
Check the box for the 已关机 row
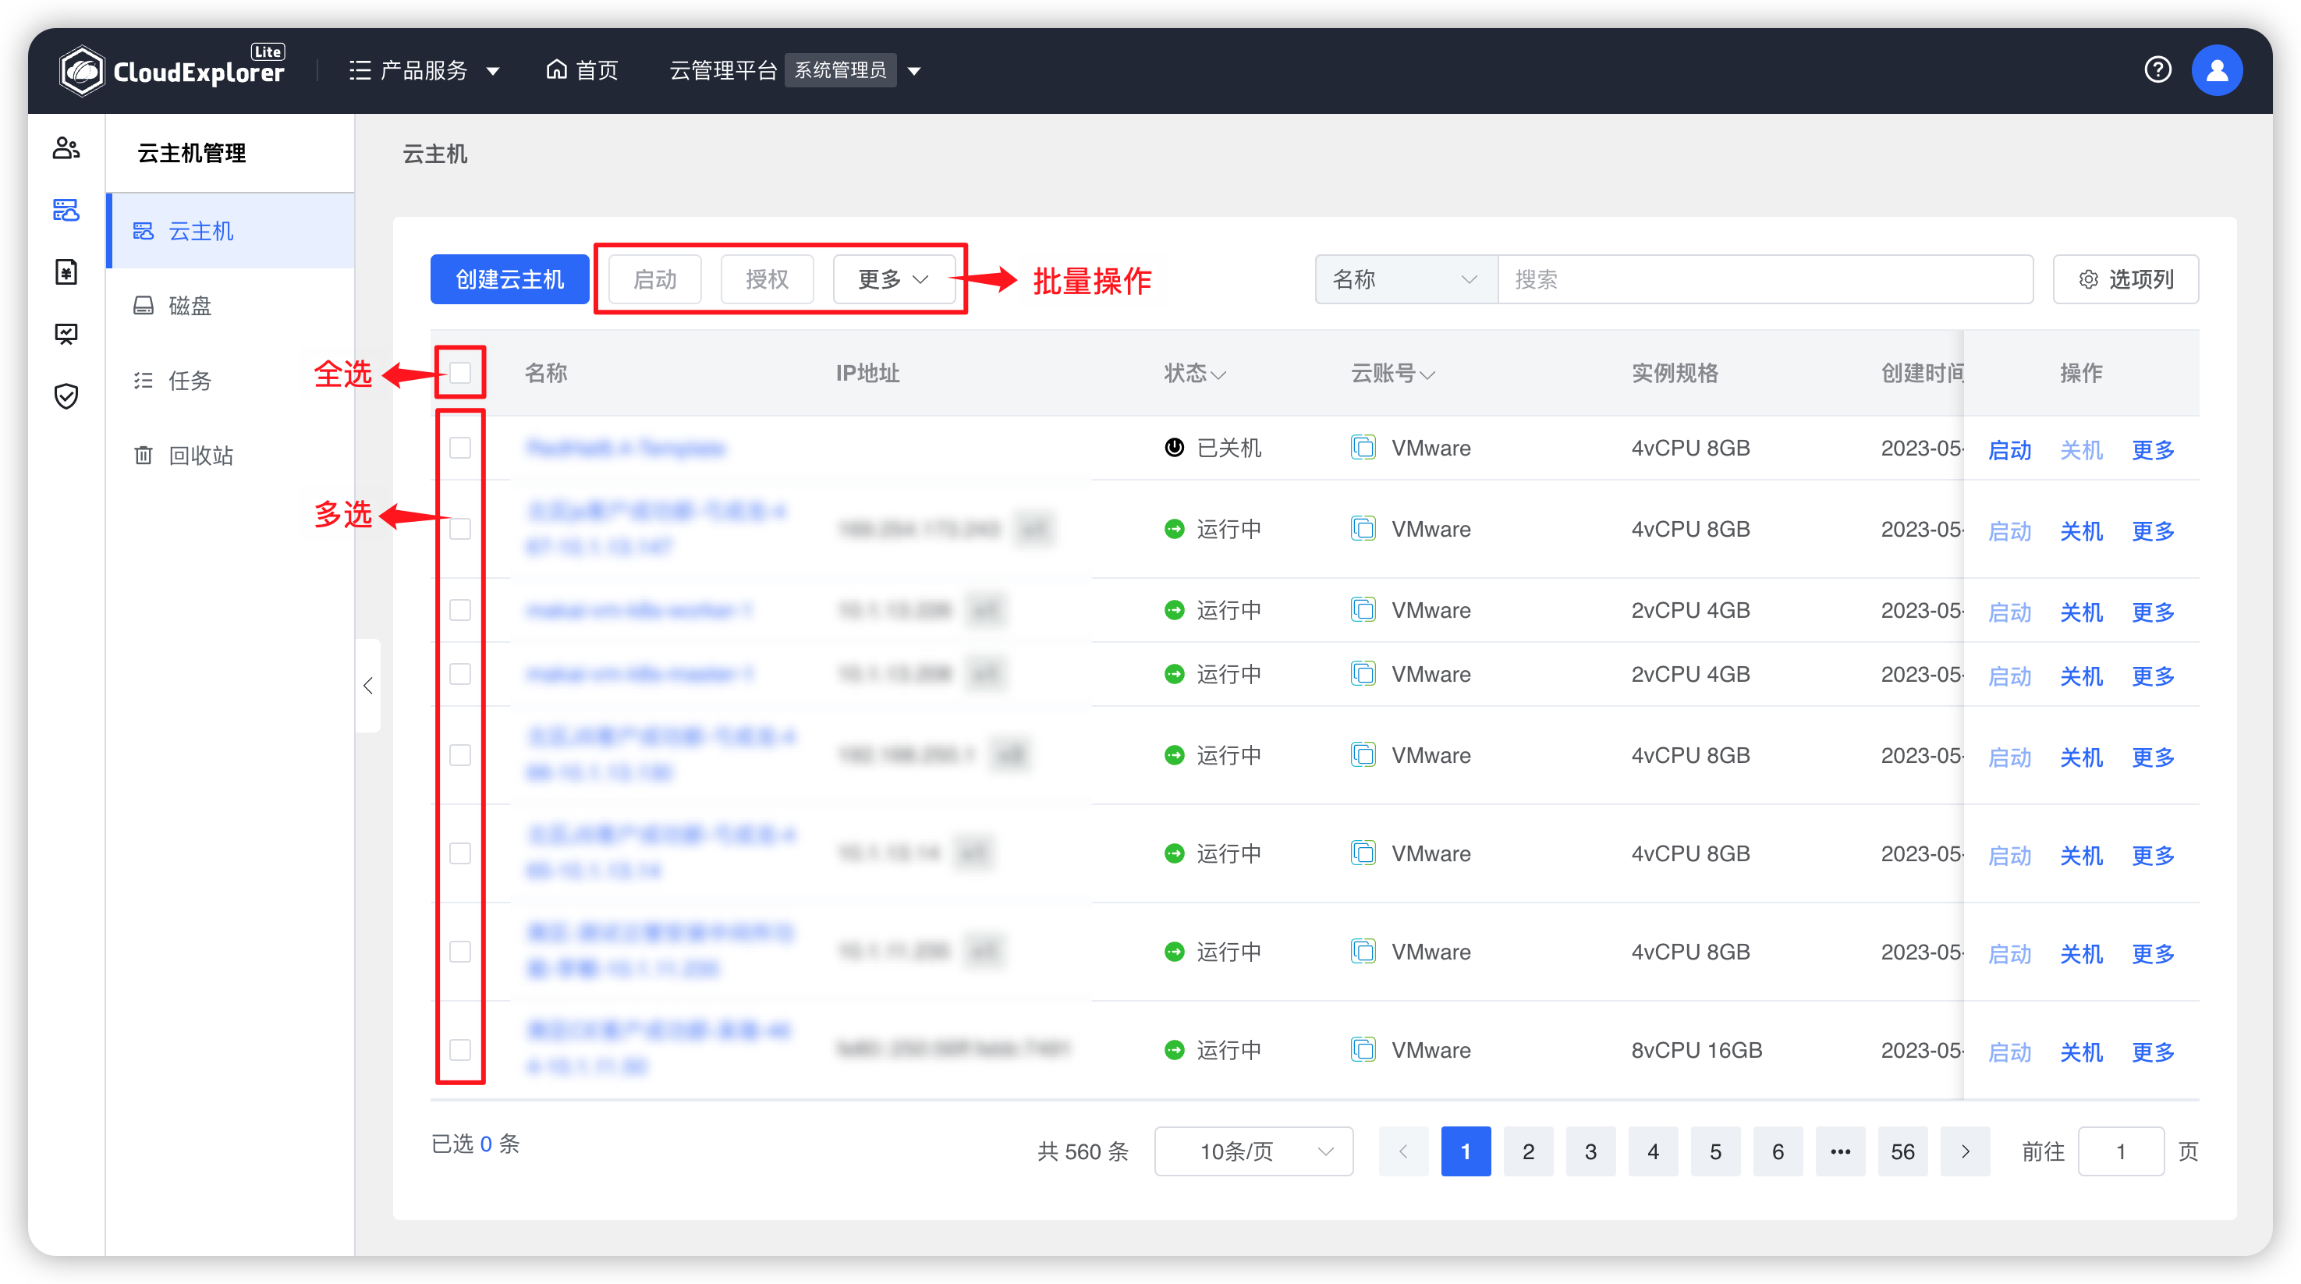pos(460,448)
